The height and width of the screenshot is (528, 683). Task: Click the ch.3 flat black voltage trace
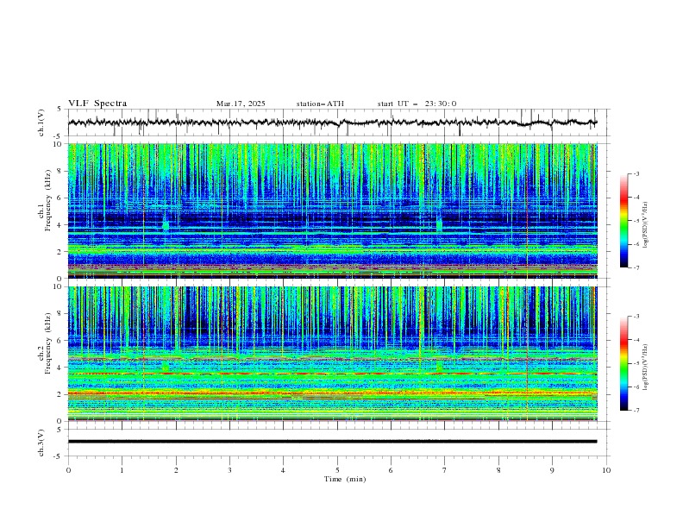[x=332, y=442]
